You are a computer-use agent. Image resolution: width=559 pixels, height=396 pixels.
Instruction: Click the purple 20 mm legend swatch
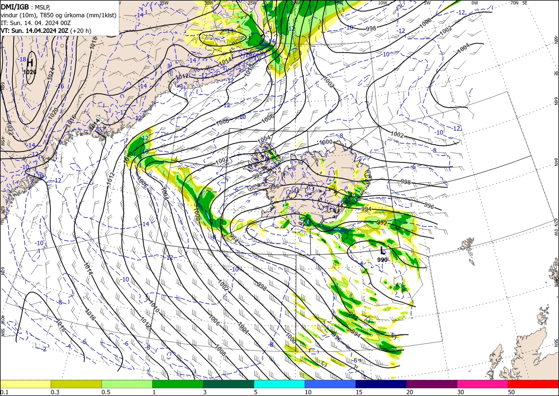point(432,384)
